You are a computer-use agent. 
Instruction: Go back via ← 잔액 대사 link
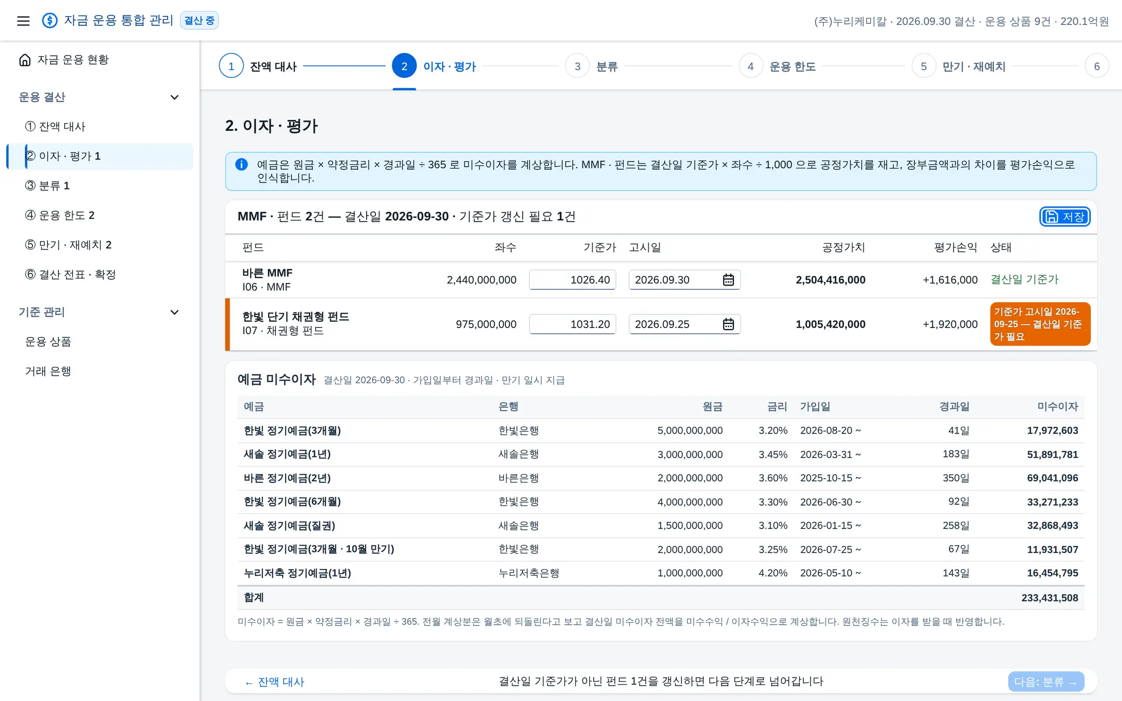(x=274, y=682)
